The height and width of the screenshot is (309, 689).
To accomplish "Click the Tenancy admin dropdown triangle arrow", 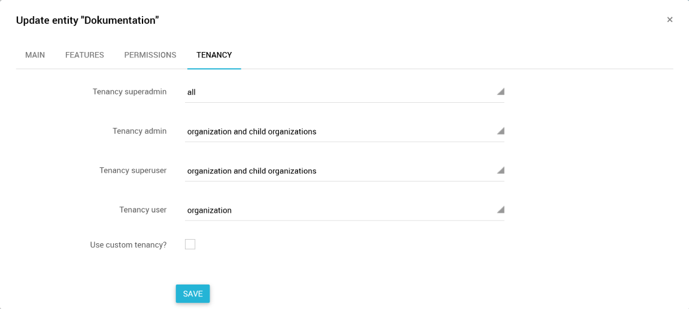I will (500, 131).
